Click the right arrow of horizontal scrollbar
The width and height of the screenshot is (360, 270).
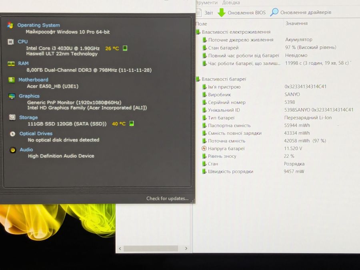pyautogui.click(x=186, y=248)
